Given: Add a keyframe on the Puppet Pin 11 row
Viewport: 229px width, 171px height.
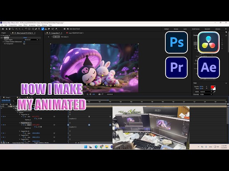Looking at the screenshot, I should point(3,125).
